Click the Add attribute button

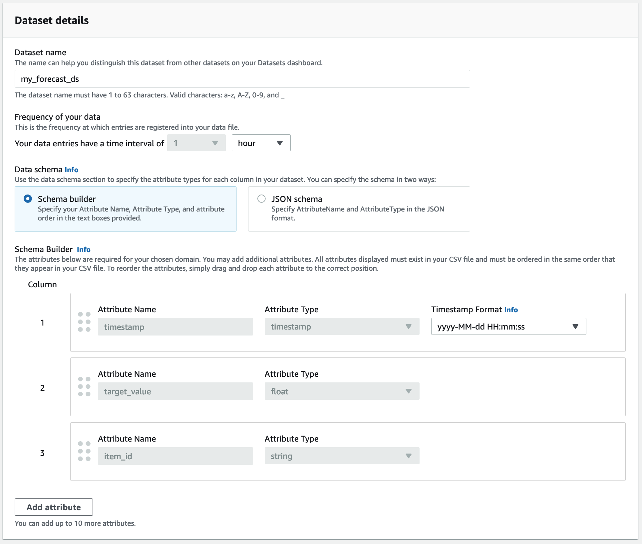coord(53,507)
